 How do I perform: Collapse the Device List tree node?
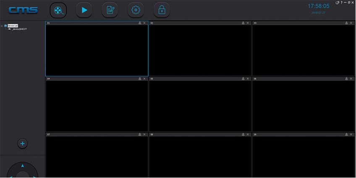(2, 26)
